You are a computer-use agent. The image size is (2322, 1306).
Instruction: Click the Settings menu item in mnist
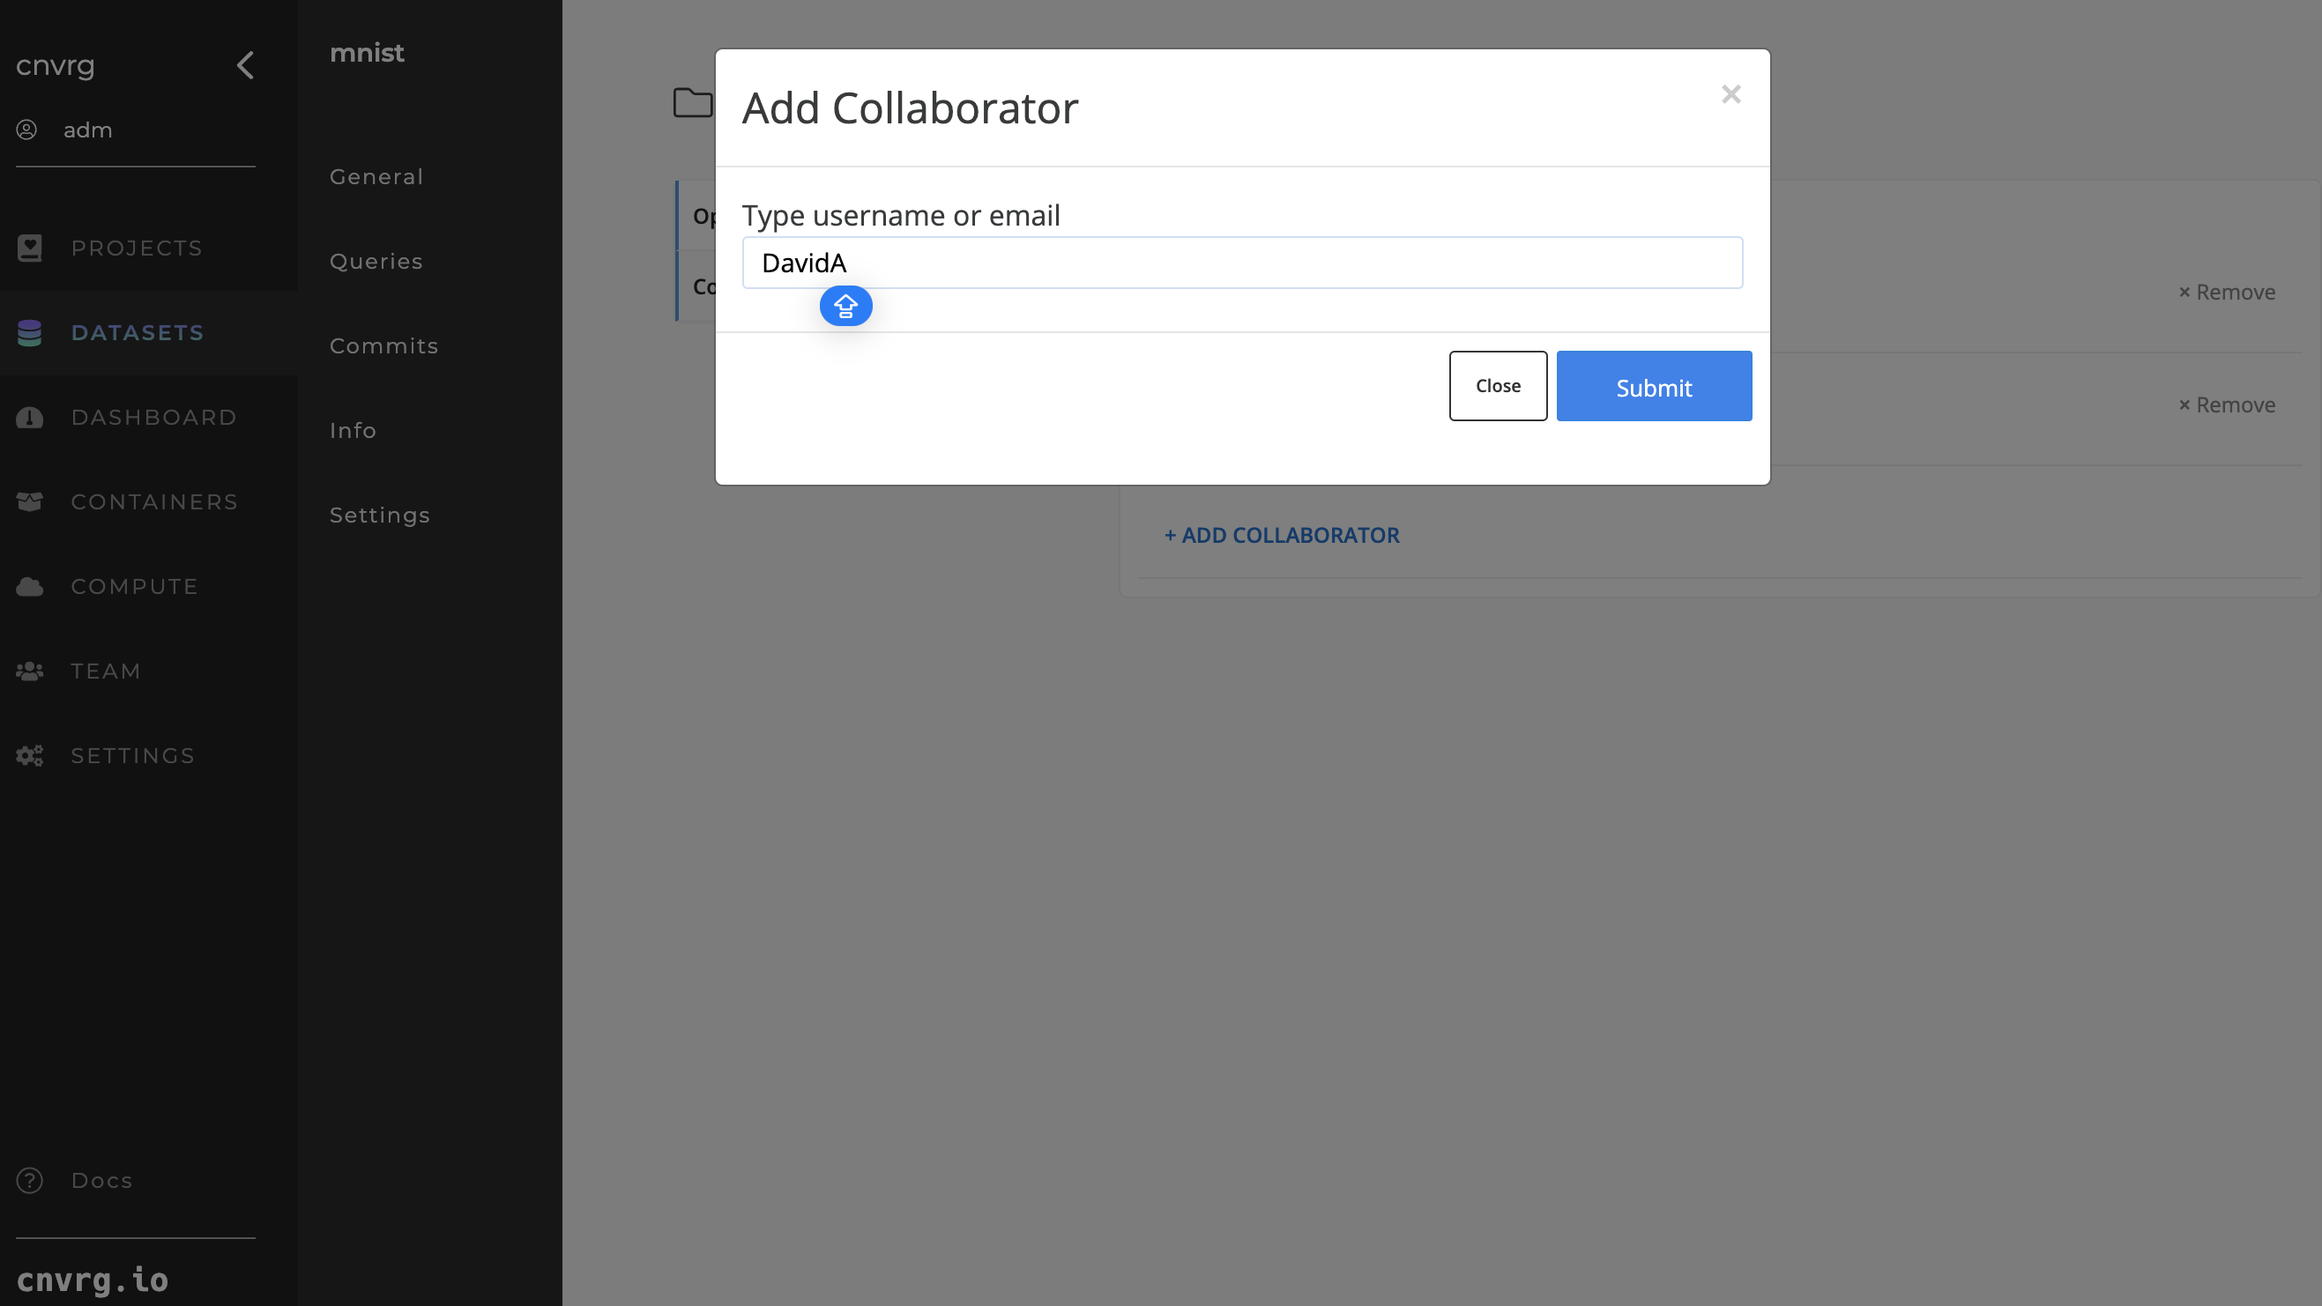coord(380,515)
